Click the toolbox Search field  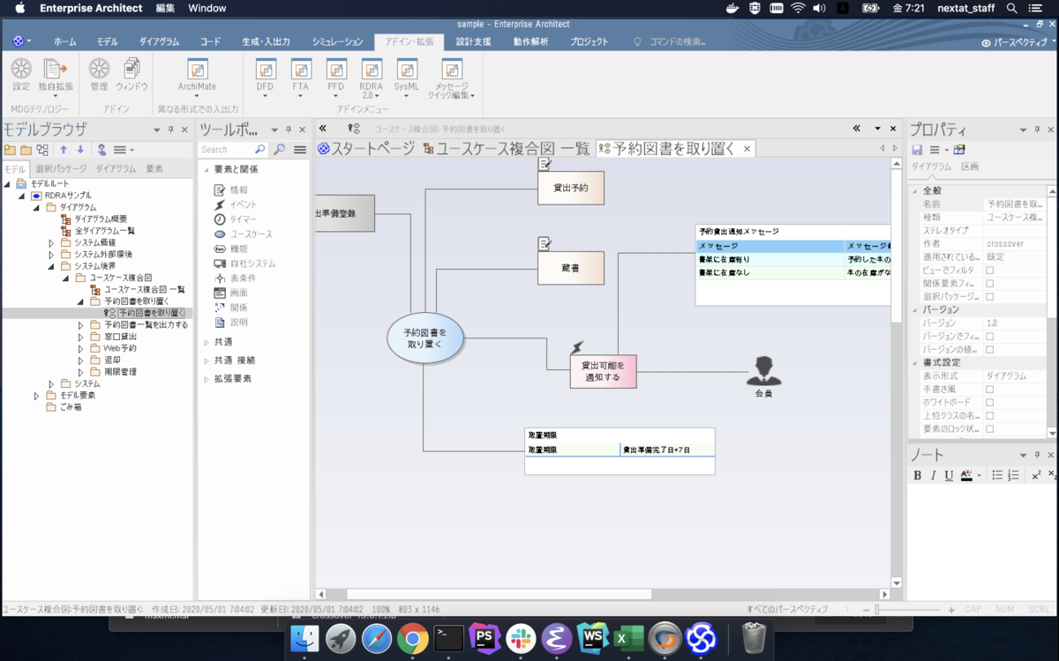click(232, 150)
